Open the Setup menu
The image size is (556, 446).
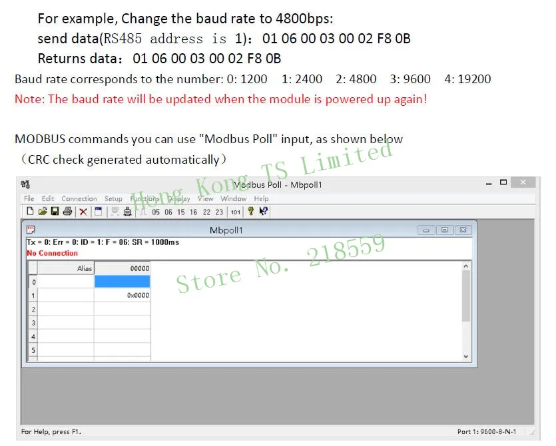pos(113,198)
